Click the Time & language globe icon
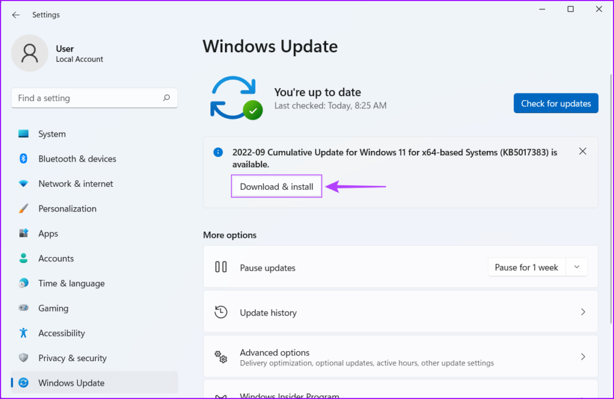This screenshot has height=399, width=614. tap(23, 283)
